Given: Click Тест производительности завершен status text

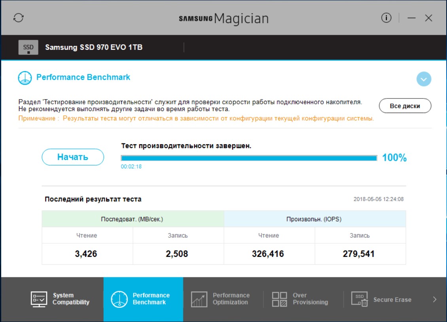Looking at the screenshot, I should [x=186, y=146].
